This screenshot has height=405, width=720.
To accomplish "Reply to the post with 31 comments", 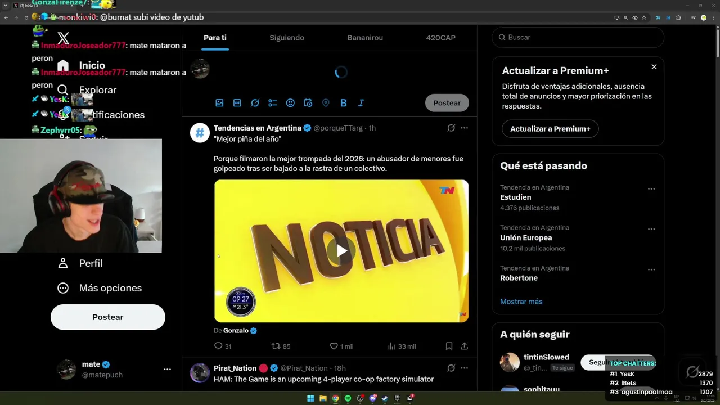I will click(223, 346).
